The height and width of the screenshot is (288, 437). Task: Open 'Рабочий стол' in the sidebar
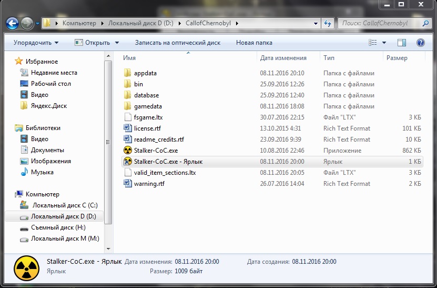(x=50, y=84)
